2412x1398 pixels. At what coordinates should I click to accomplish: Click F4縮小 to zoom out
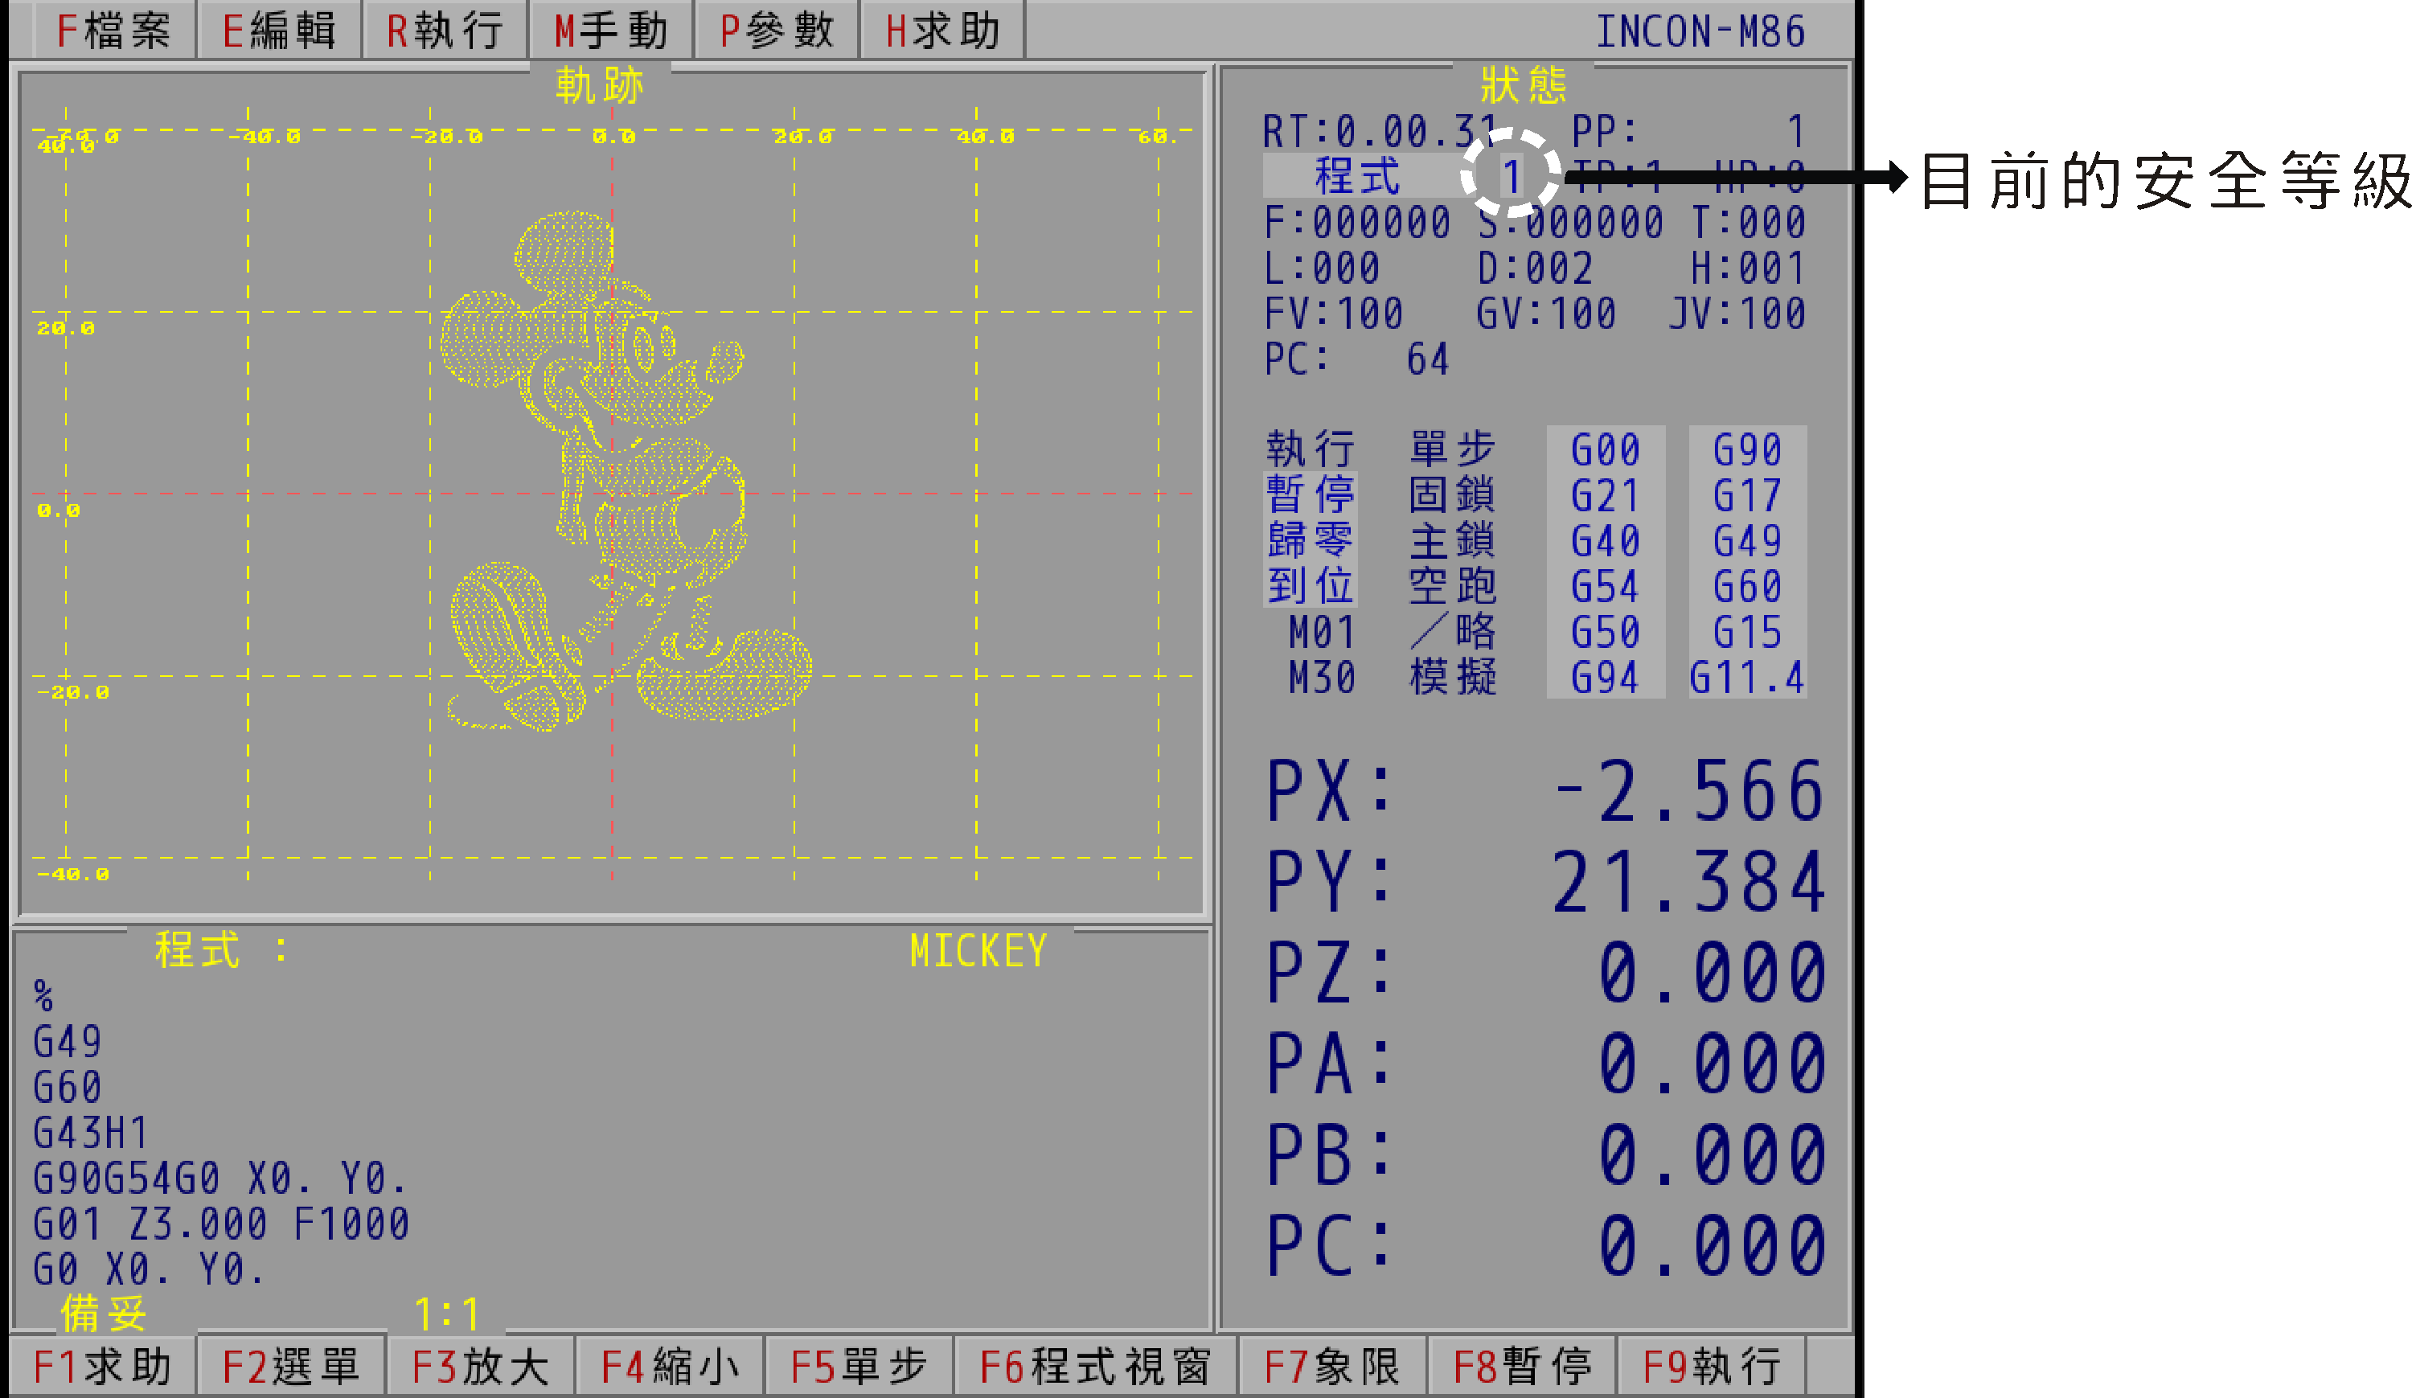[670, 1367]
